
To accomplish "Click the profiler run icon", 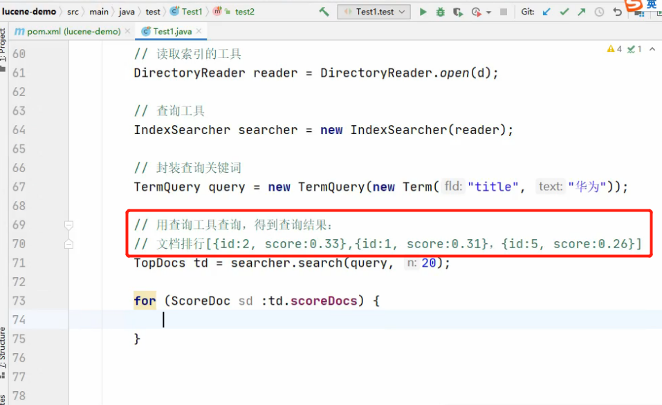I will 476,12.
